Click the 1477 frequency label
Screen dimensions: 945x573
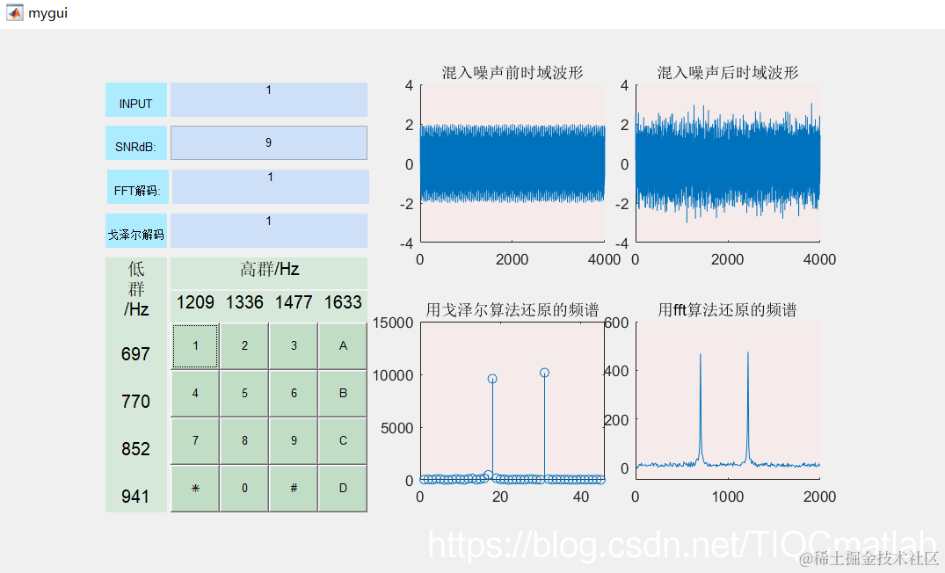[x=294, y=301]
